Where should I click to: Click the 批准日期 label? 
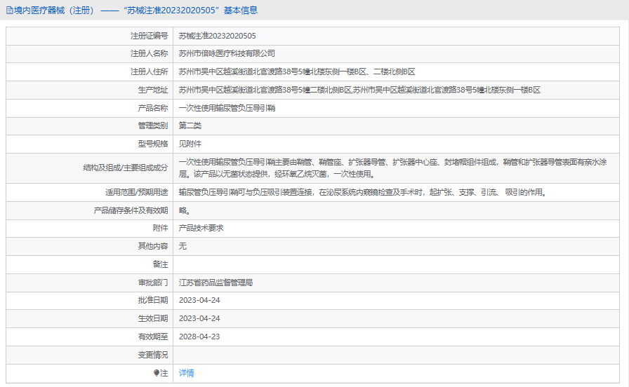tap(153, 300)
